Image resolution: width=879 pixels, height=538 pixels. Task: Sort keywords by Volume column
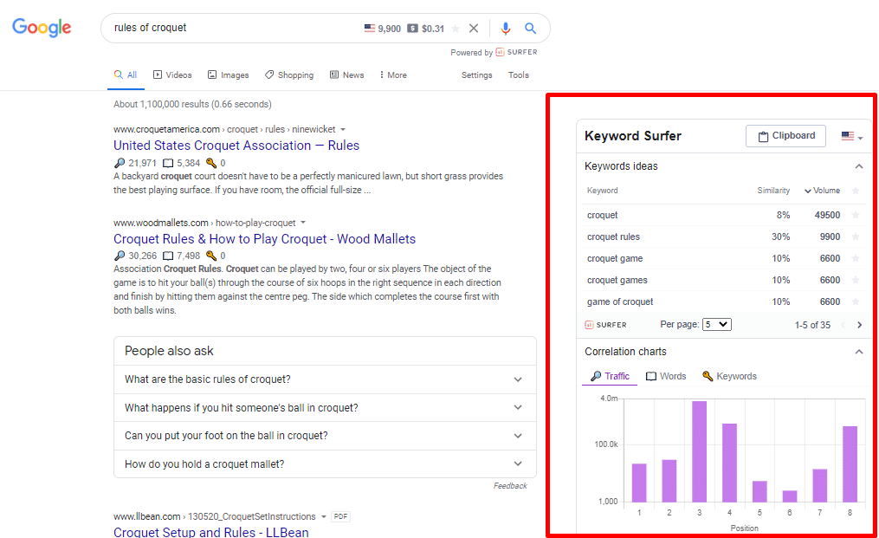pyautogui.click(x=823, y=191)
